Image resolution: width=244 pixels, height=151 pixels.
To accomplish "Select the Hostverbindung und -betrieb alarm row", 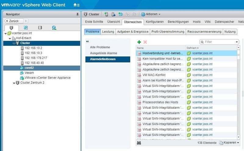I will pos(186,53).
